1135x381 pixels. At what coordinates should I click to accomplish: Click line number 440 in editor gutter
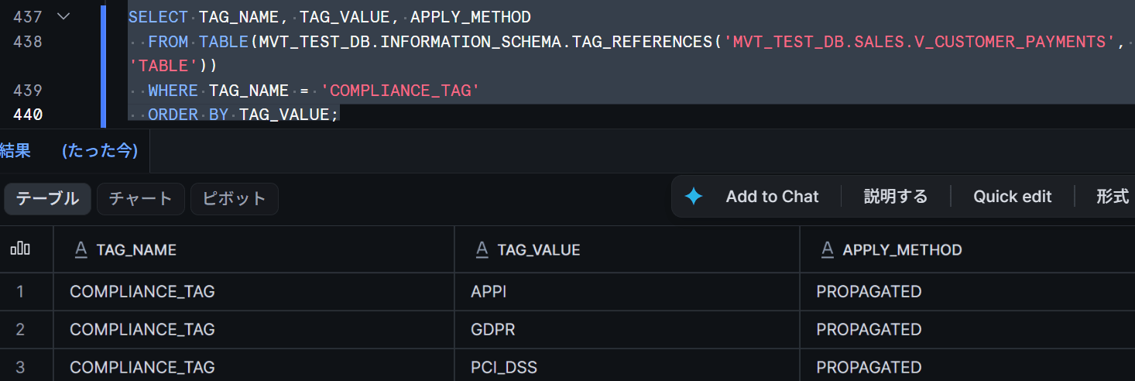(28, 115)
